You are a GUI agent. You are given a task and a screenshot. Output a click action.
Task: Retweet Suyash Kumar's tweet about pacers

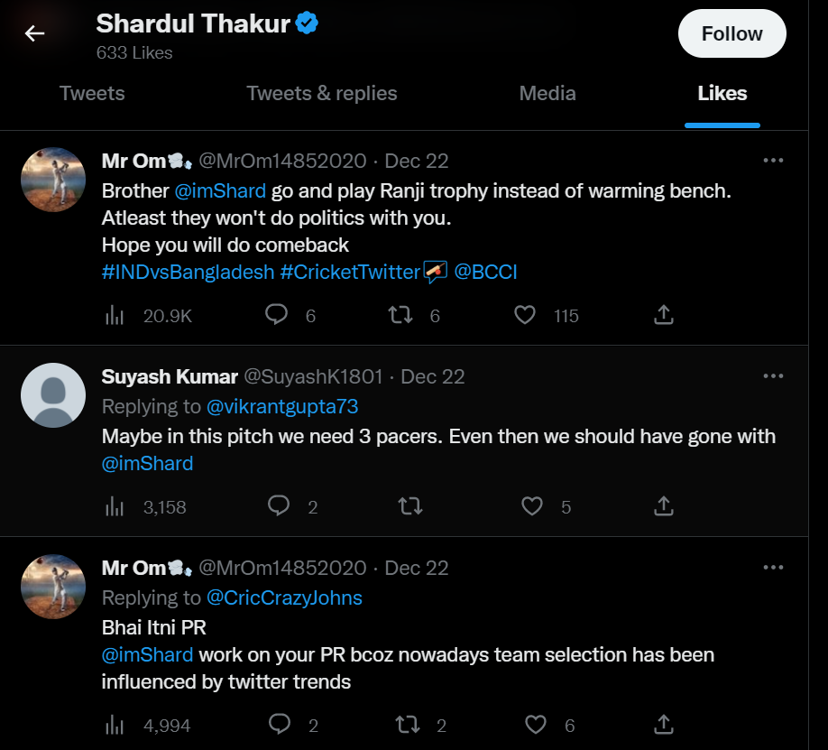[x=410, y=506]
